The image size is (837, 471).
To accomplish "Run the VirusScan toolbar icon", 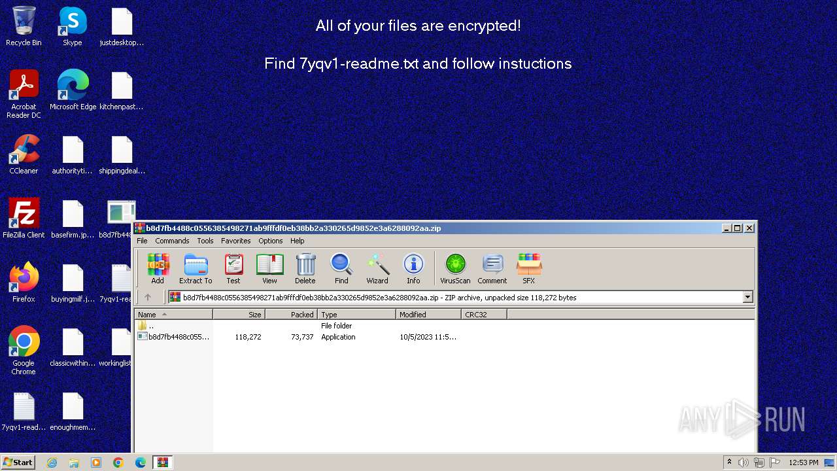I will click(x=455, y=269).
